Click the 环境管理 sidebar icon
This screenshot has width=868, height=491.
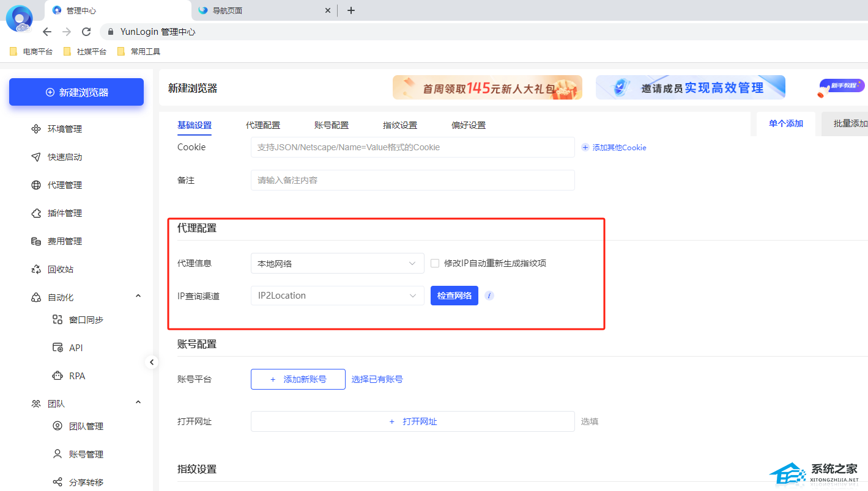36,129
